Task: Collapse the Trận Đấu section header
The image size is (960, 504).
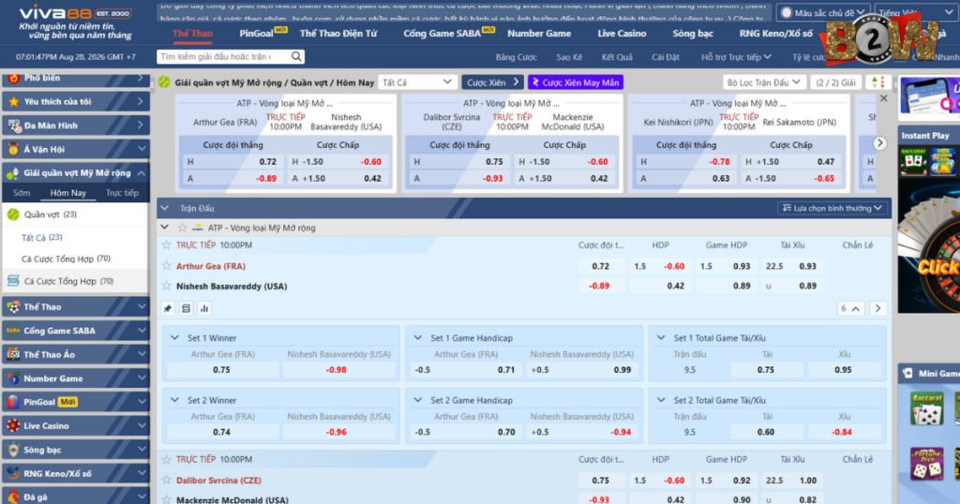Action: pos(165,209)
